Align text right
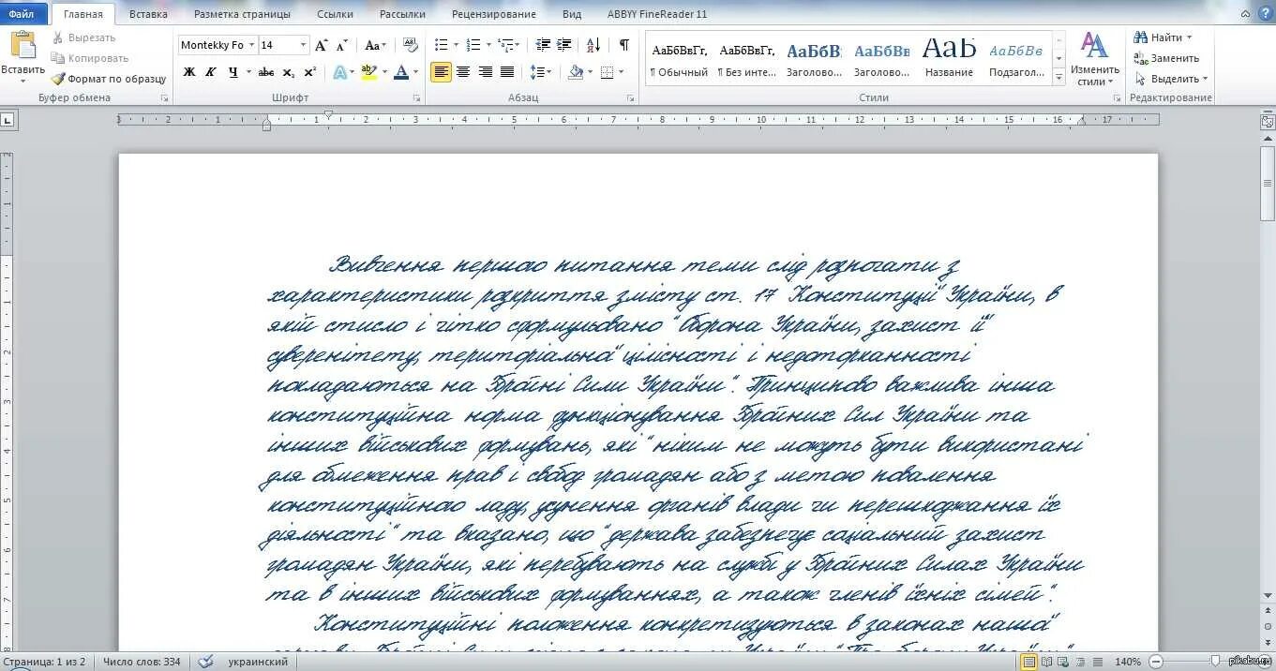 (485, 72)
